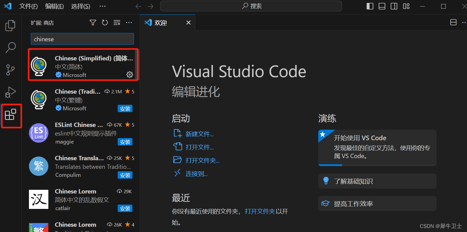Viewport: 467px width, 232px height.
Task: Go forward with the right arrow
Action: (x=150, y=6)
